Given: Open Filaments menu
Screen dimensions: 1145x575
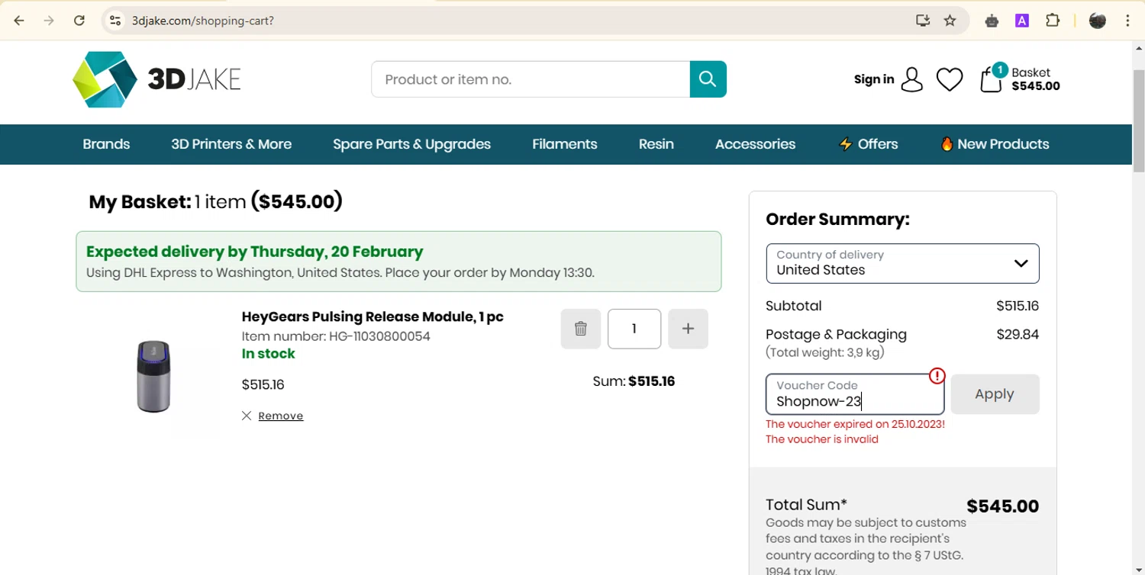Looking at the screenshot, I should click(565, 144).
